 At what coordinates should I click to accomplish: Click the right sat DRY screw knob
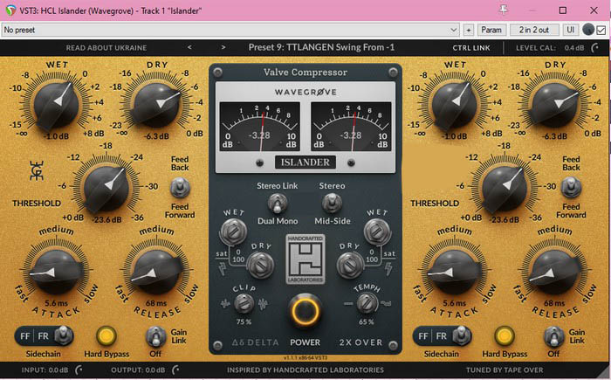[x=350, y=265]
